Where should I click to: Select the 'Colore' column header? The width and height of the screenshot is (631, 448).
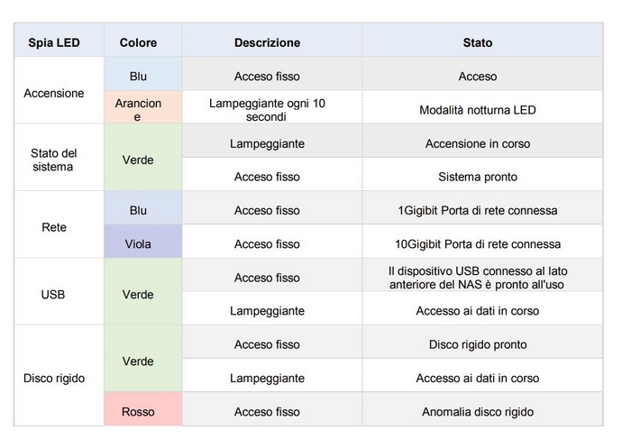click(138, 42)
